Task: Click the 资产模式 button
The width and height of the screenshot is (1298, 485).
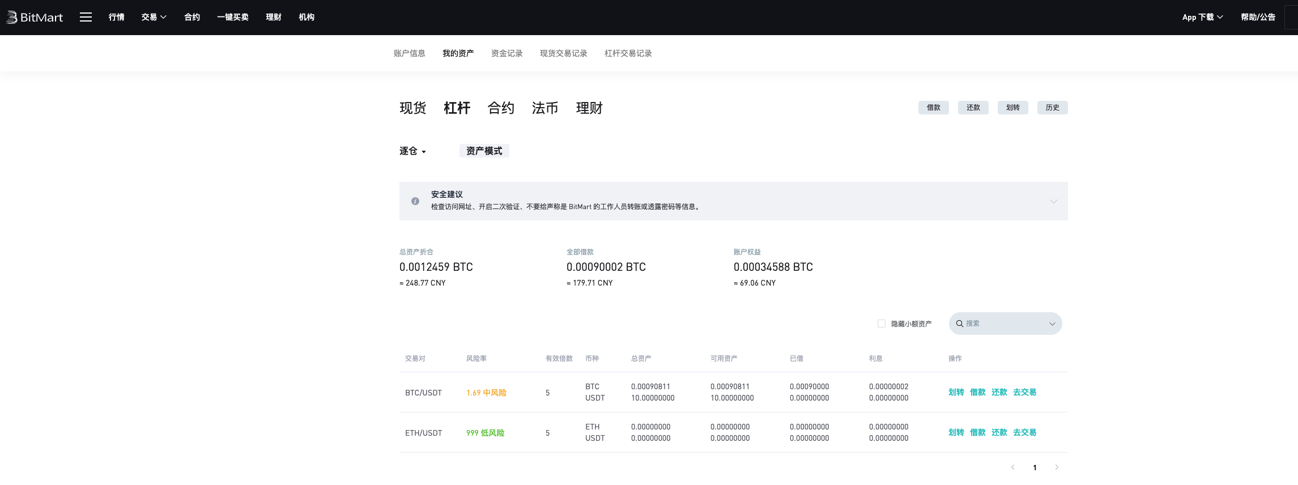Action: tap(484, 151)
